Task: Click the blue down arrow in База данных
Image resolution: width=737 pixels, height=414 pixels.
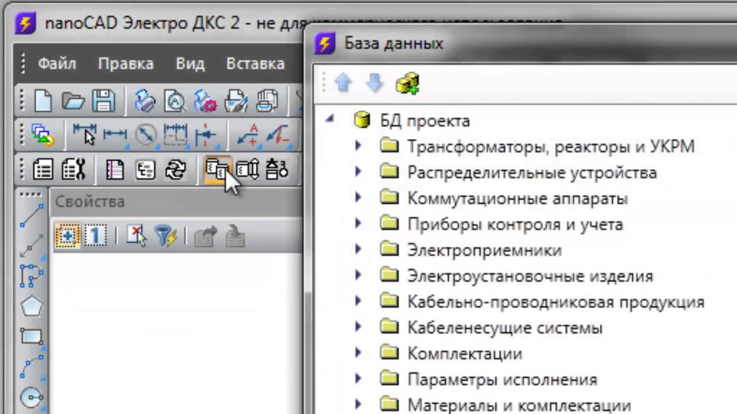Action: tap(374, 84)
